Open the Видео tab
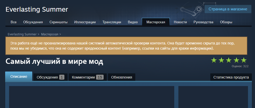Viewport: 255px width, 108px height. click(133, 22)
